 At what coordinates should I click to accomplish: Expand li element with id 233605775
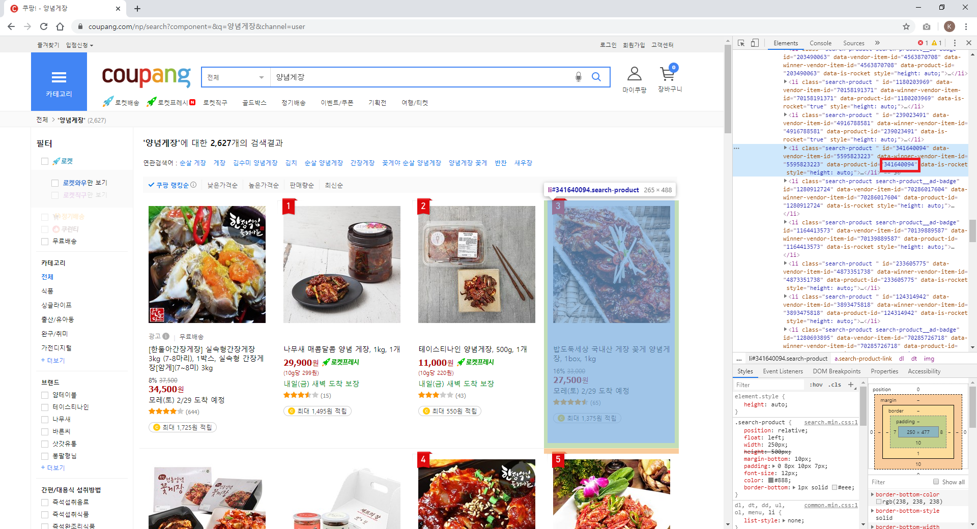pyautogui.click(x=786, y=263)
